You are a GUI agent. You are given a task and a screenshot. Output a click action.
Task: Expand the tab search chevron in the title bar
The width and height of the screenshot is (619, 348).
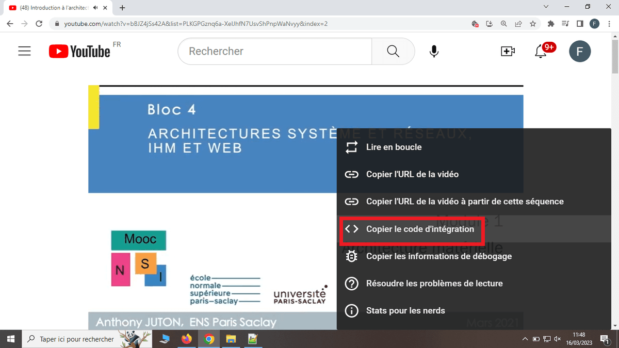click(545, 8)
